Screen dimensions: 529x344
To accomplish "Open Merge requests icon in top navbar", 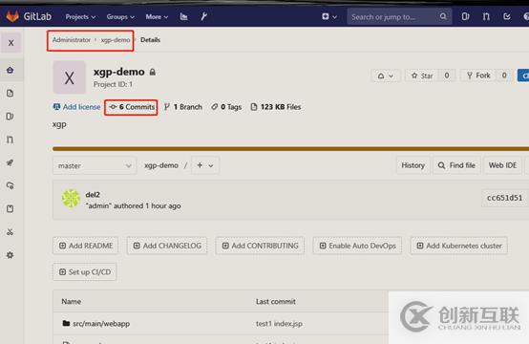I will (x=486, y=16).
